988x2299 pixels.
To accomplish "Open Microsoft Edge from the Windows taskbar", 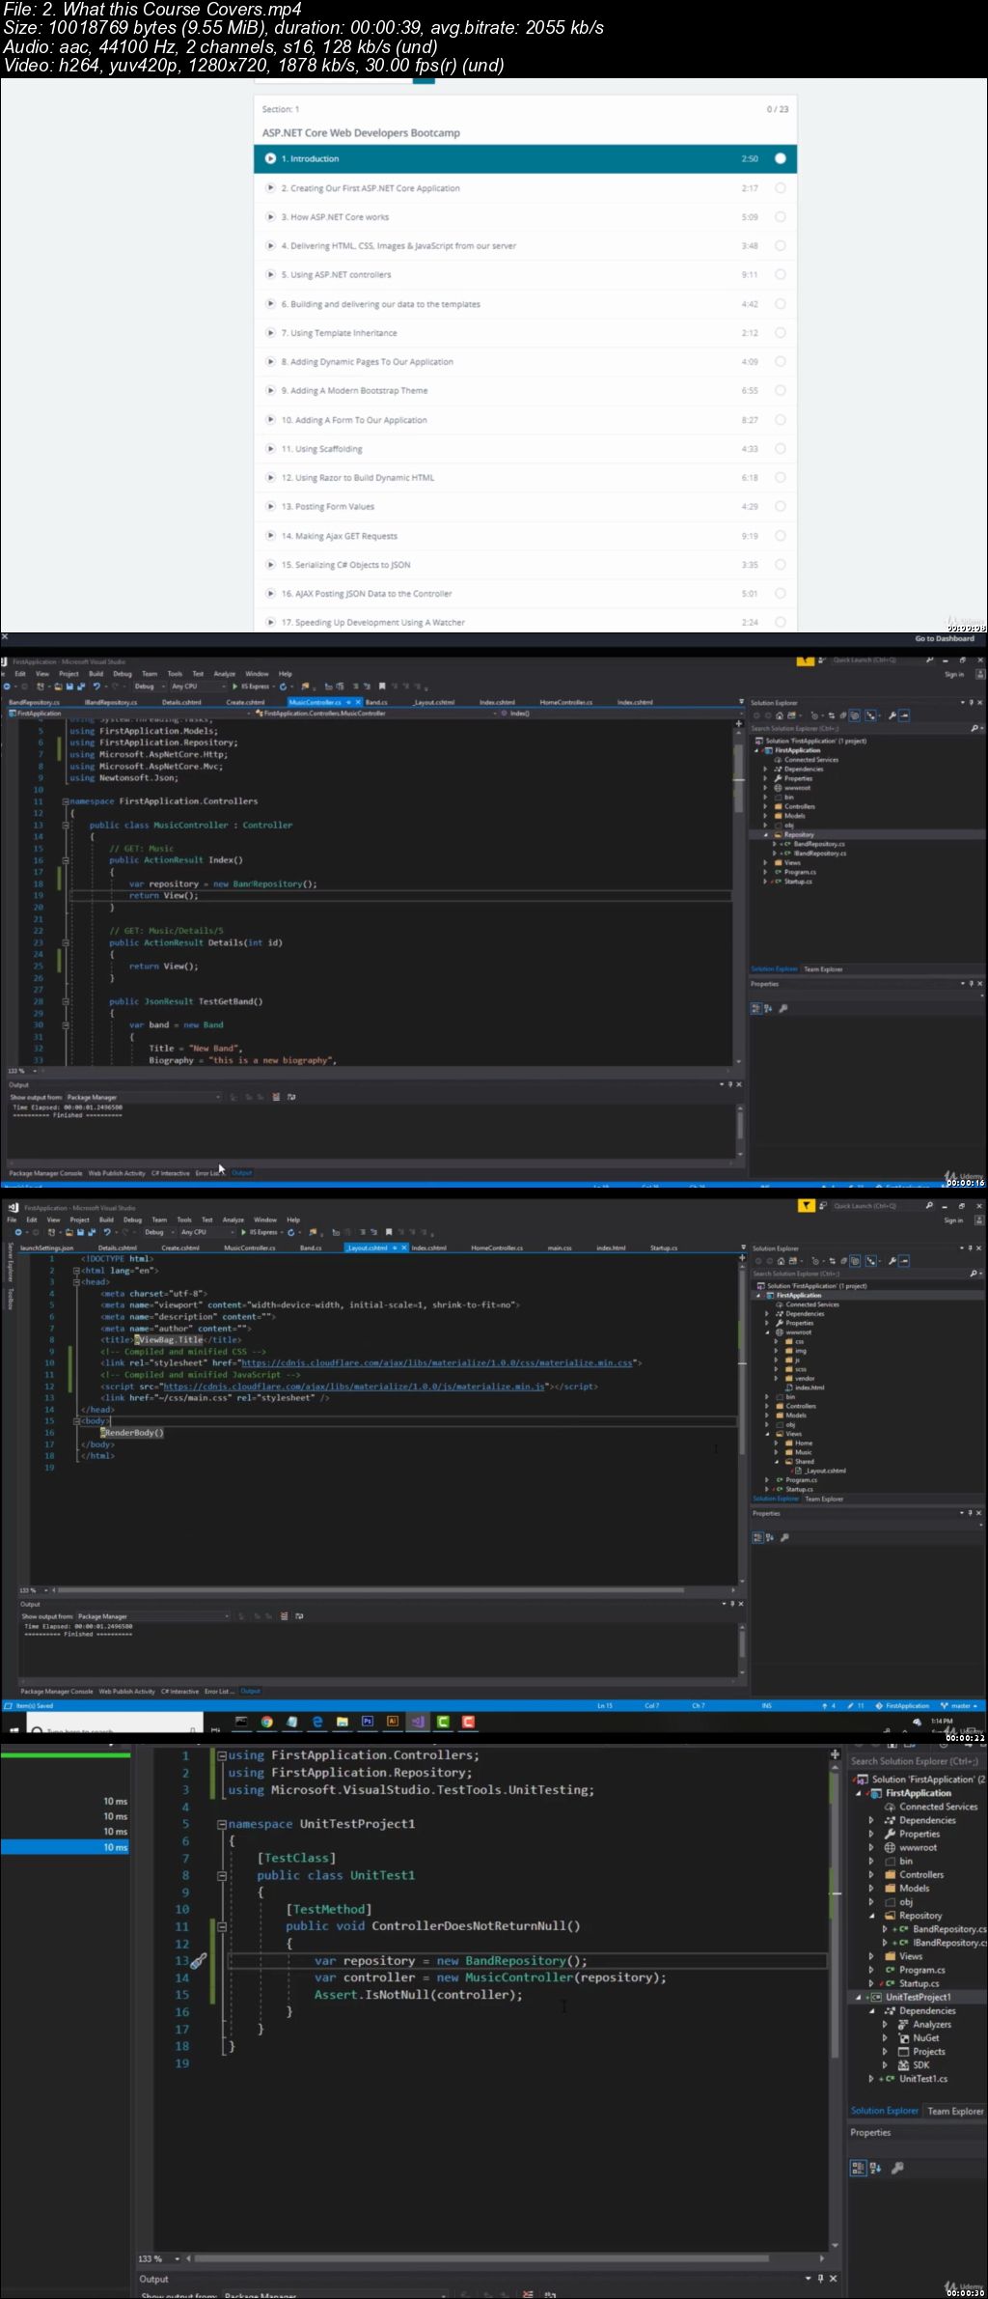I will point(317,1722).
